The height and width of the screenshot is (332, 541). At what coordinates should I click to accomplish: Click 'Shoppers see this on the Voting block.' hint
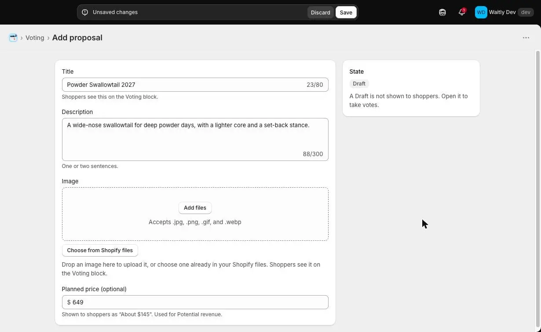tap(110, 97)
